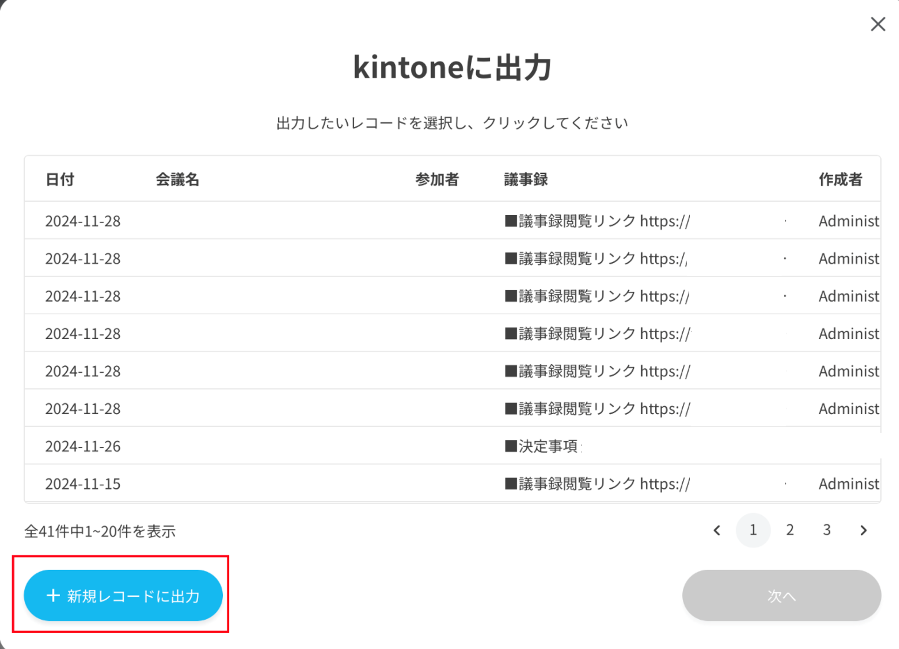The height and width of the screenshot is (649, 899).
Task: Select the first 2024-11-28 record row
Action: click(453, 220)
